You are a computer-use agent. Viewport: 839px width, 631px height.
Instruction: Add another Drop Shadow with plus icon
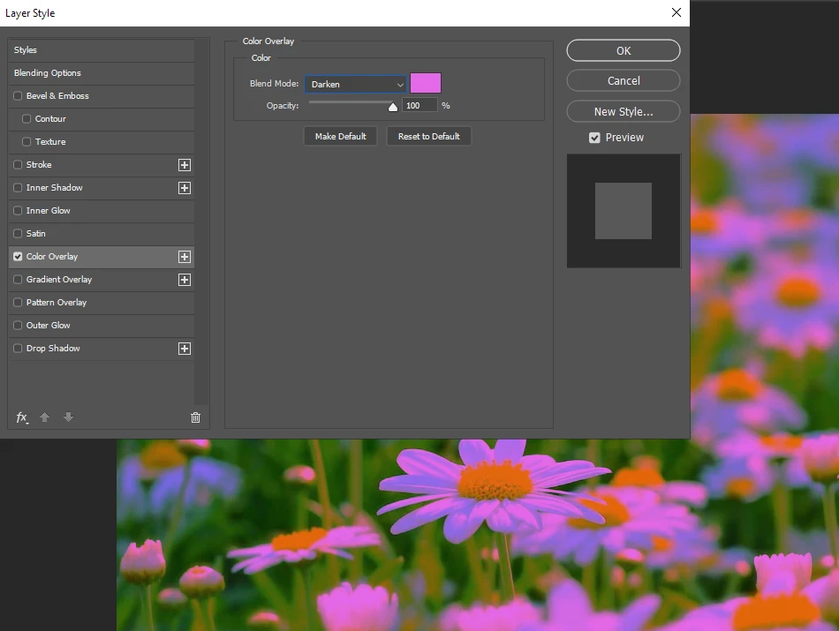(184, 349)
